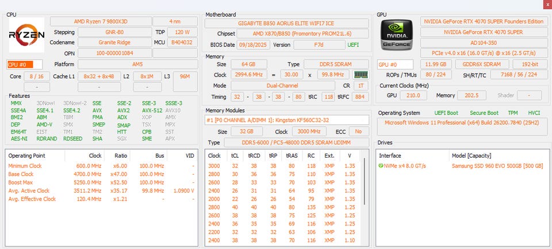
Task: Click the Operating Point column header
Action: click(x=27, y=156)
